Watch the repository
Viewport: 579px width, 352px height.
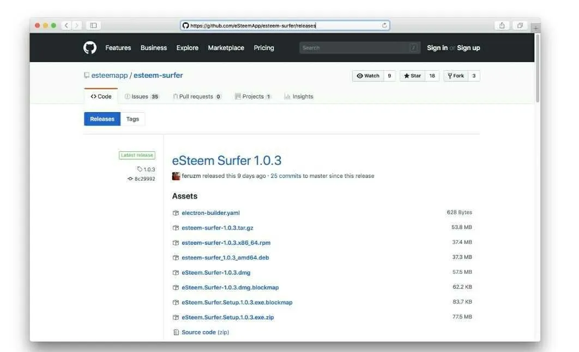(x=368, y=76)
